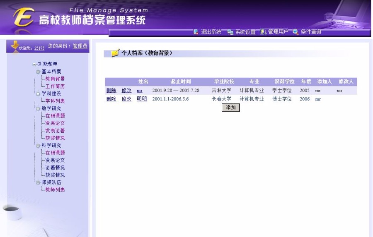The width and height of the screenshot is (373, 237).
Task: Click 计算机专业 in the 长春大学 row
Action: coord(252,99)
